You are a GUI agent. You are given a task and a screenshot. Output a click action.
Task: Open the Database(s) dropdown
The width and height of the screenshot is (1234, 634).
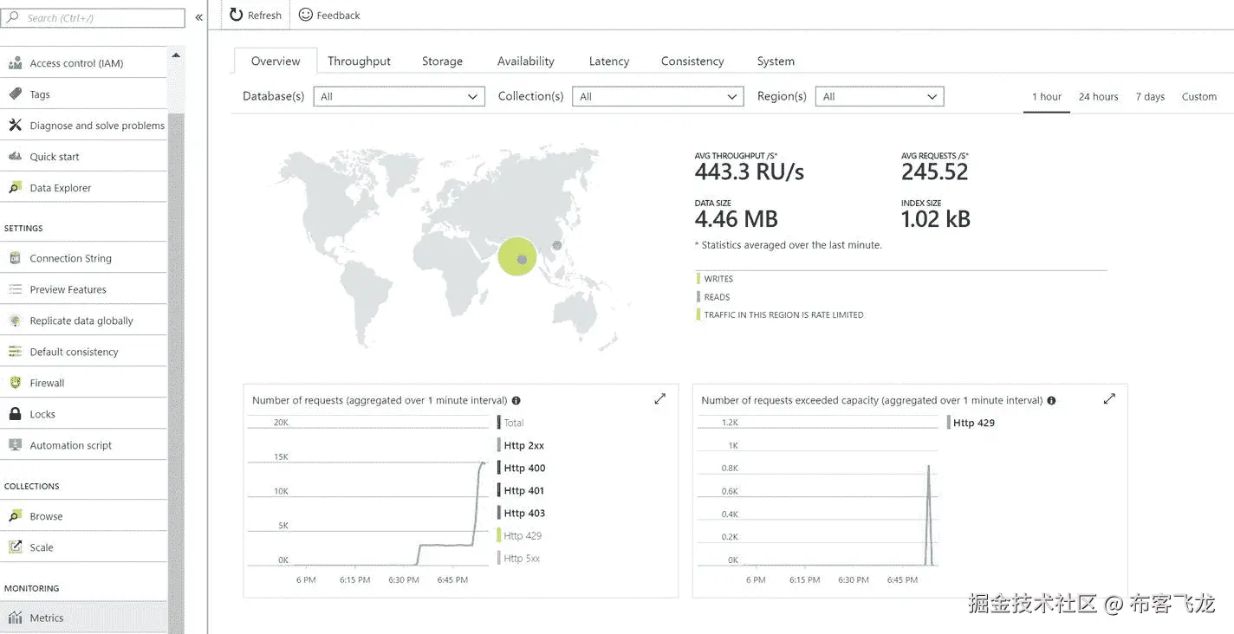click(399, 97)
